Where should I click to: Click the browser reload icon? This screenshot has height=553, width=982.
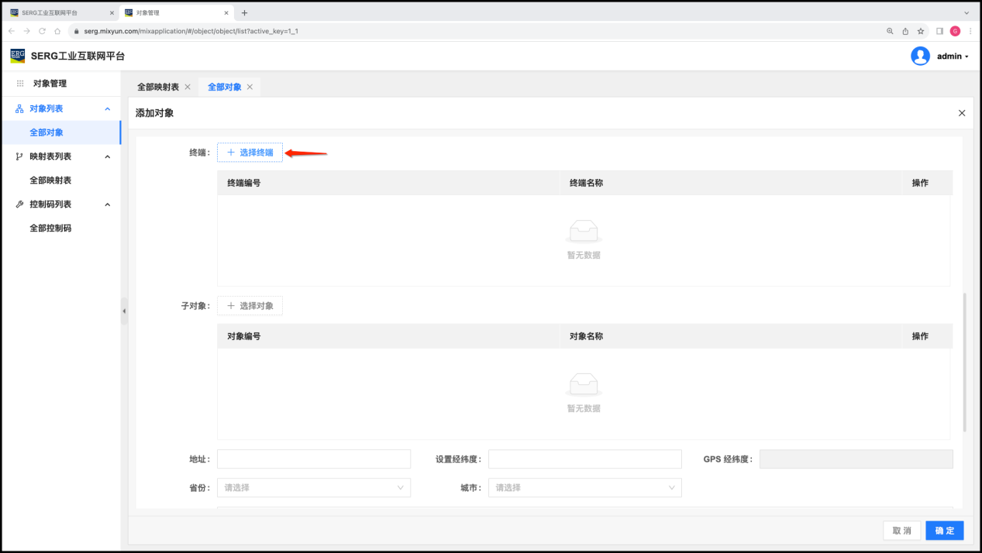pyautogui.click(x=42, y=31)
